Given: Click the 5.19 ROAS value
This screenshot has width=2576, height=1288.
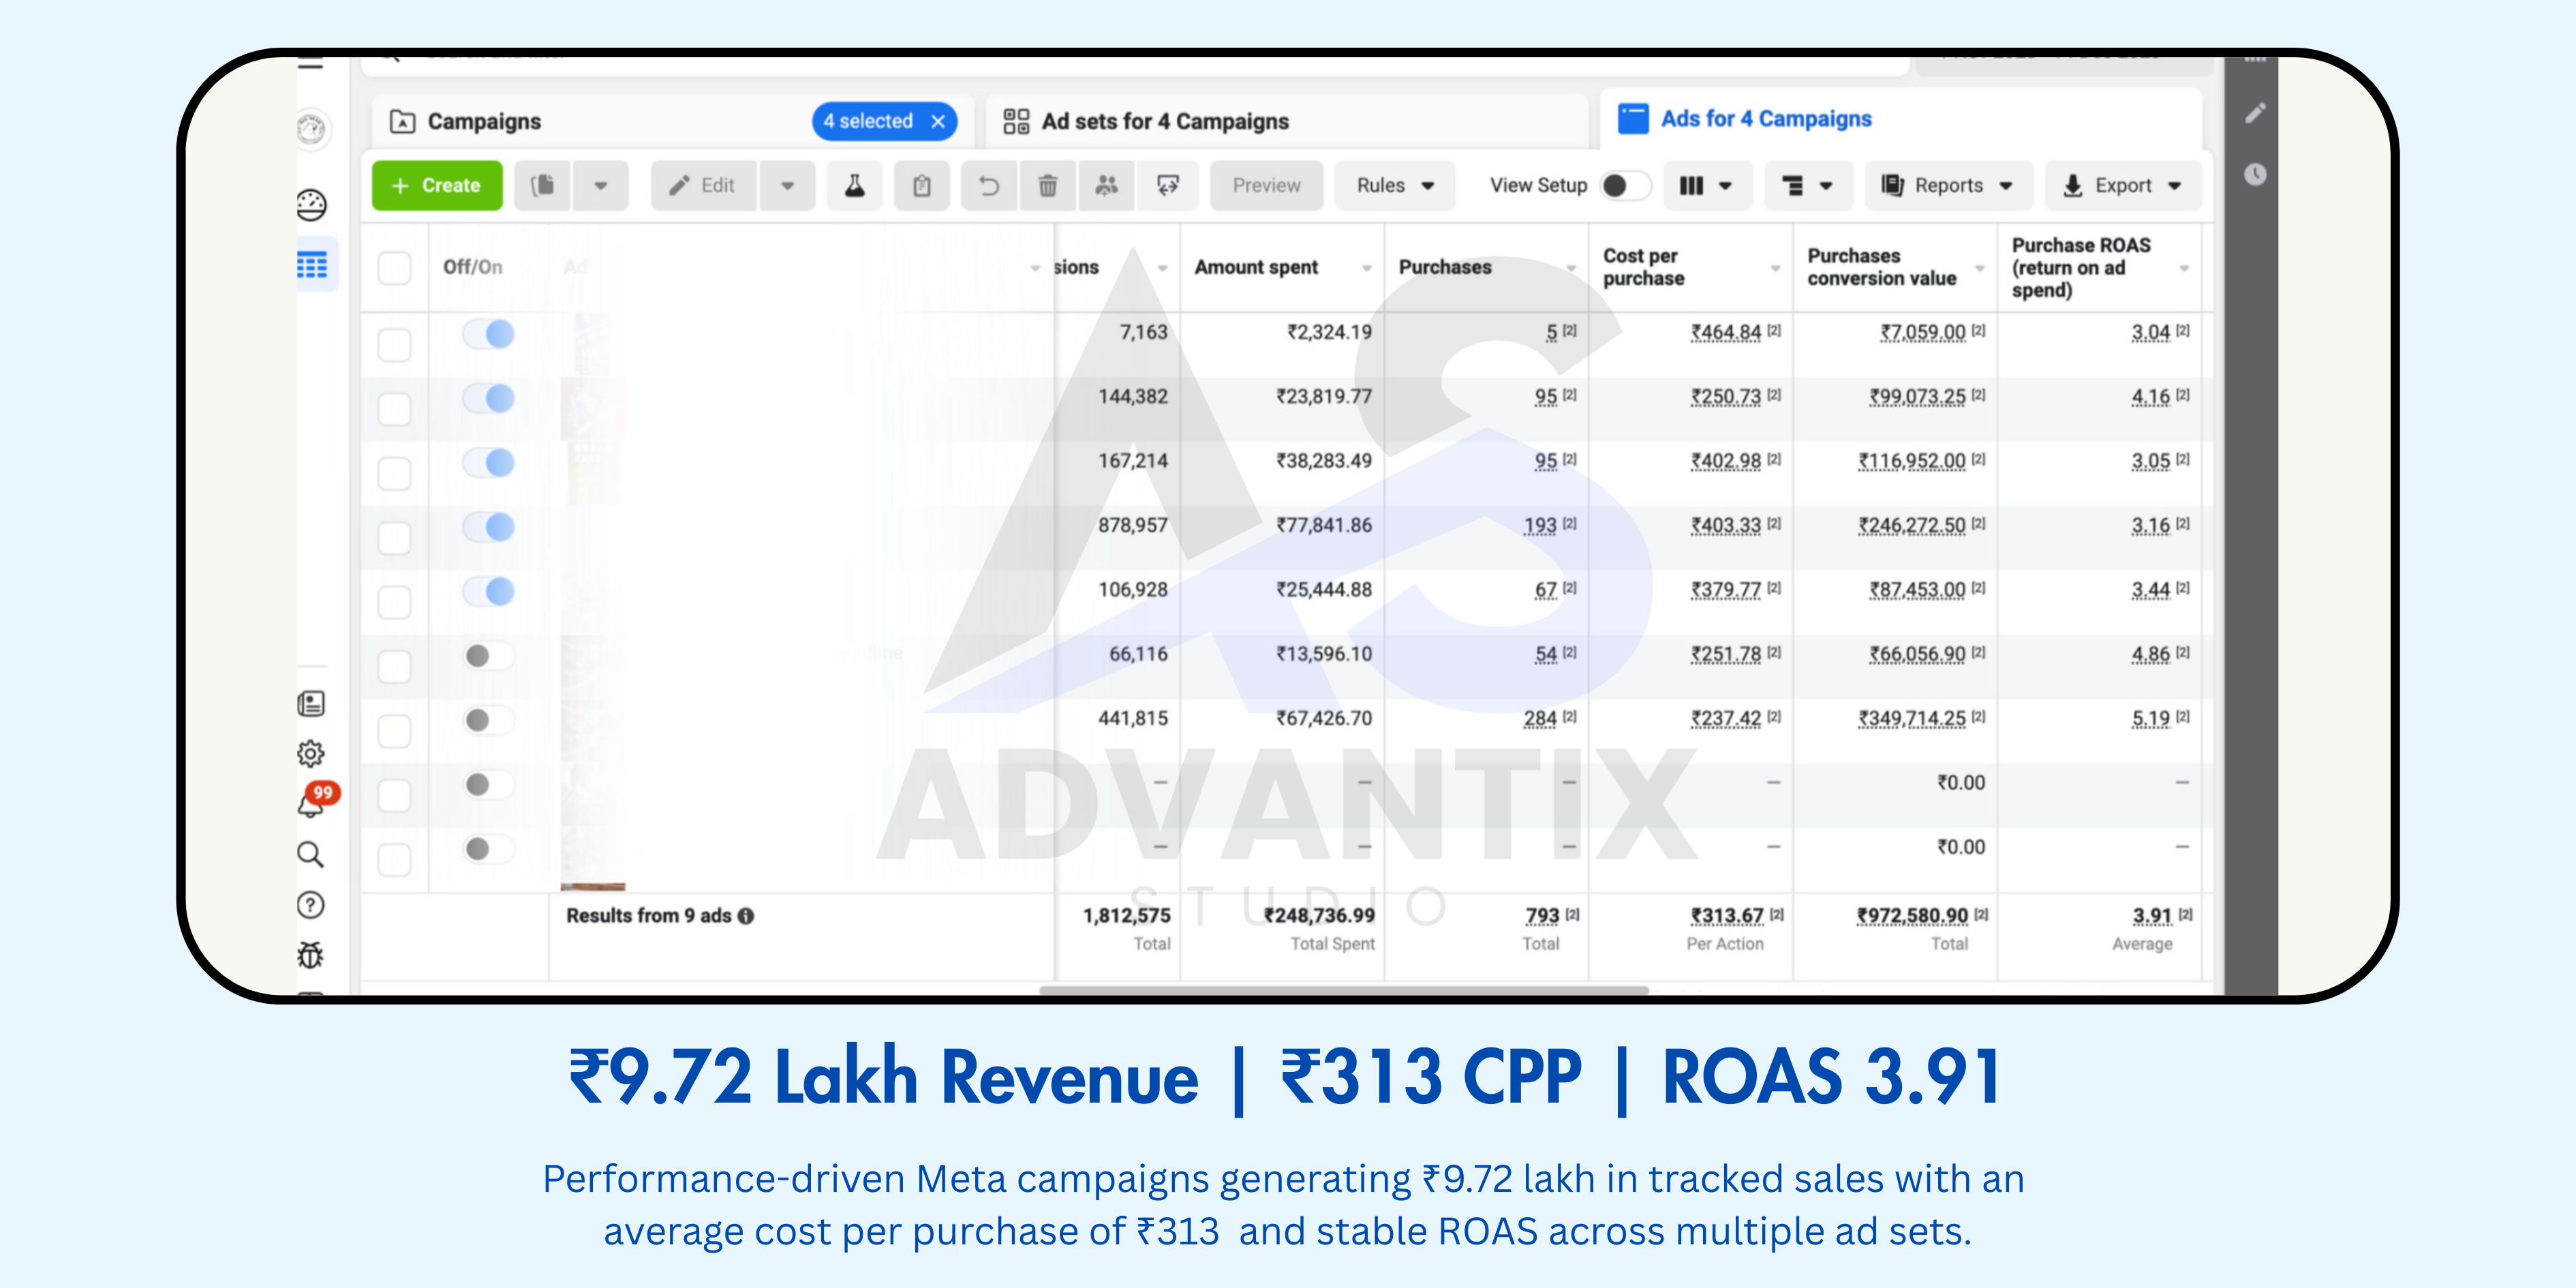Looking at the screenshot, I should (x=2150, y=718).
